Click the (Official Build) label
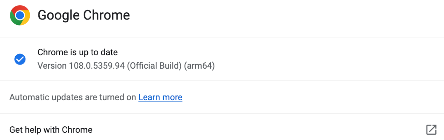 [154, 66]
